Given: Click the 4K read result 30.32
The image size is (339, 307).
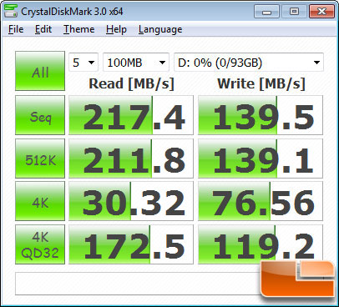Looking at the screenshot, I should coord(131,201).
